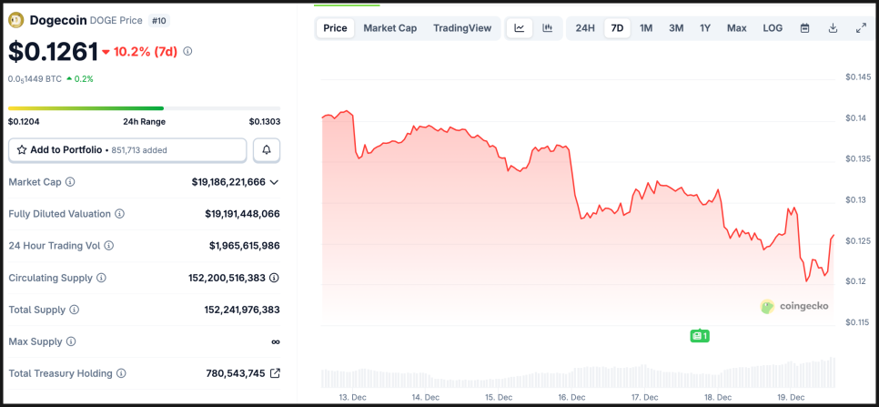Open the Total Treasury Holding external link
Image resolution: width=879 pixels, height=407 pixels.
[x=275, y=373]
